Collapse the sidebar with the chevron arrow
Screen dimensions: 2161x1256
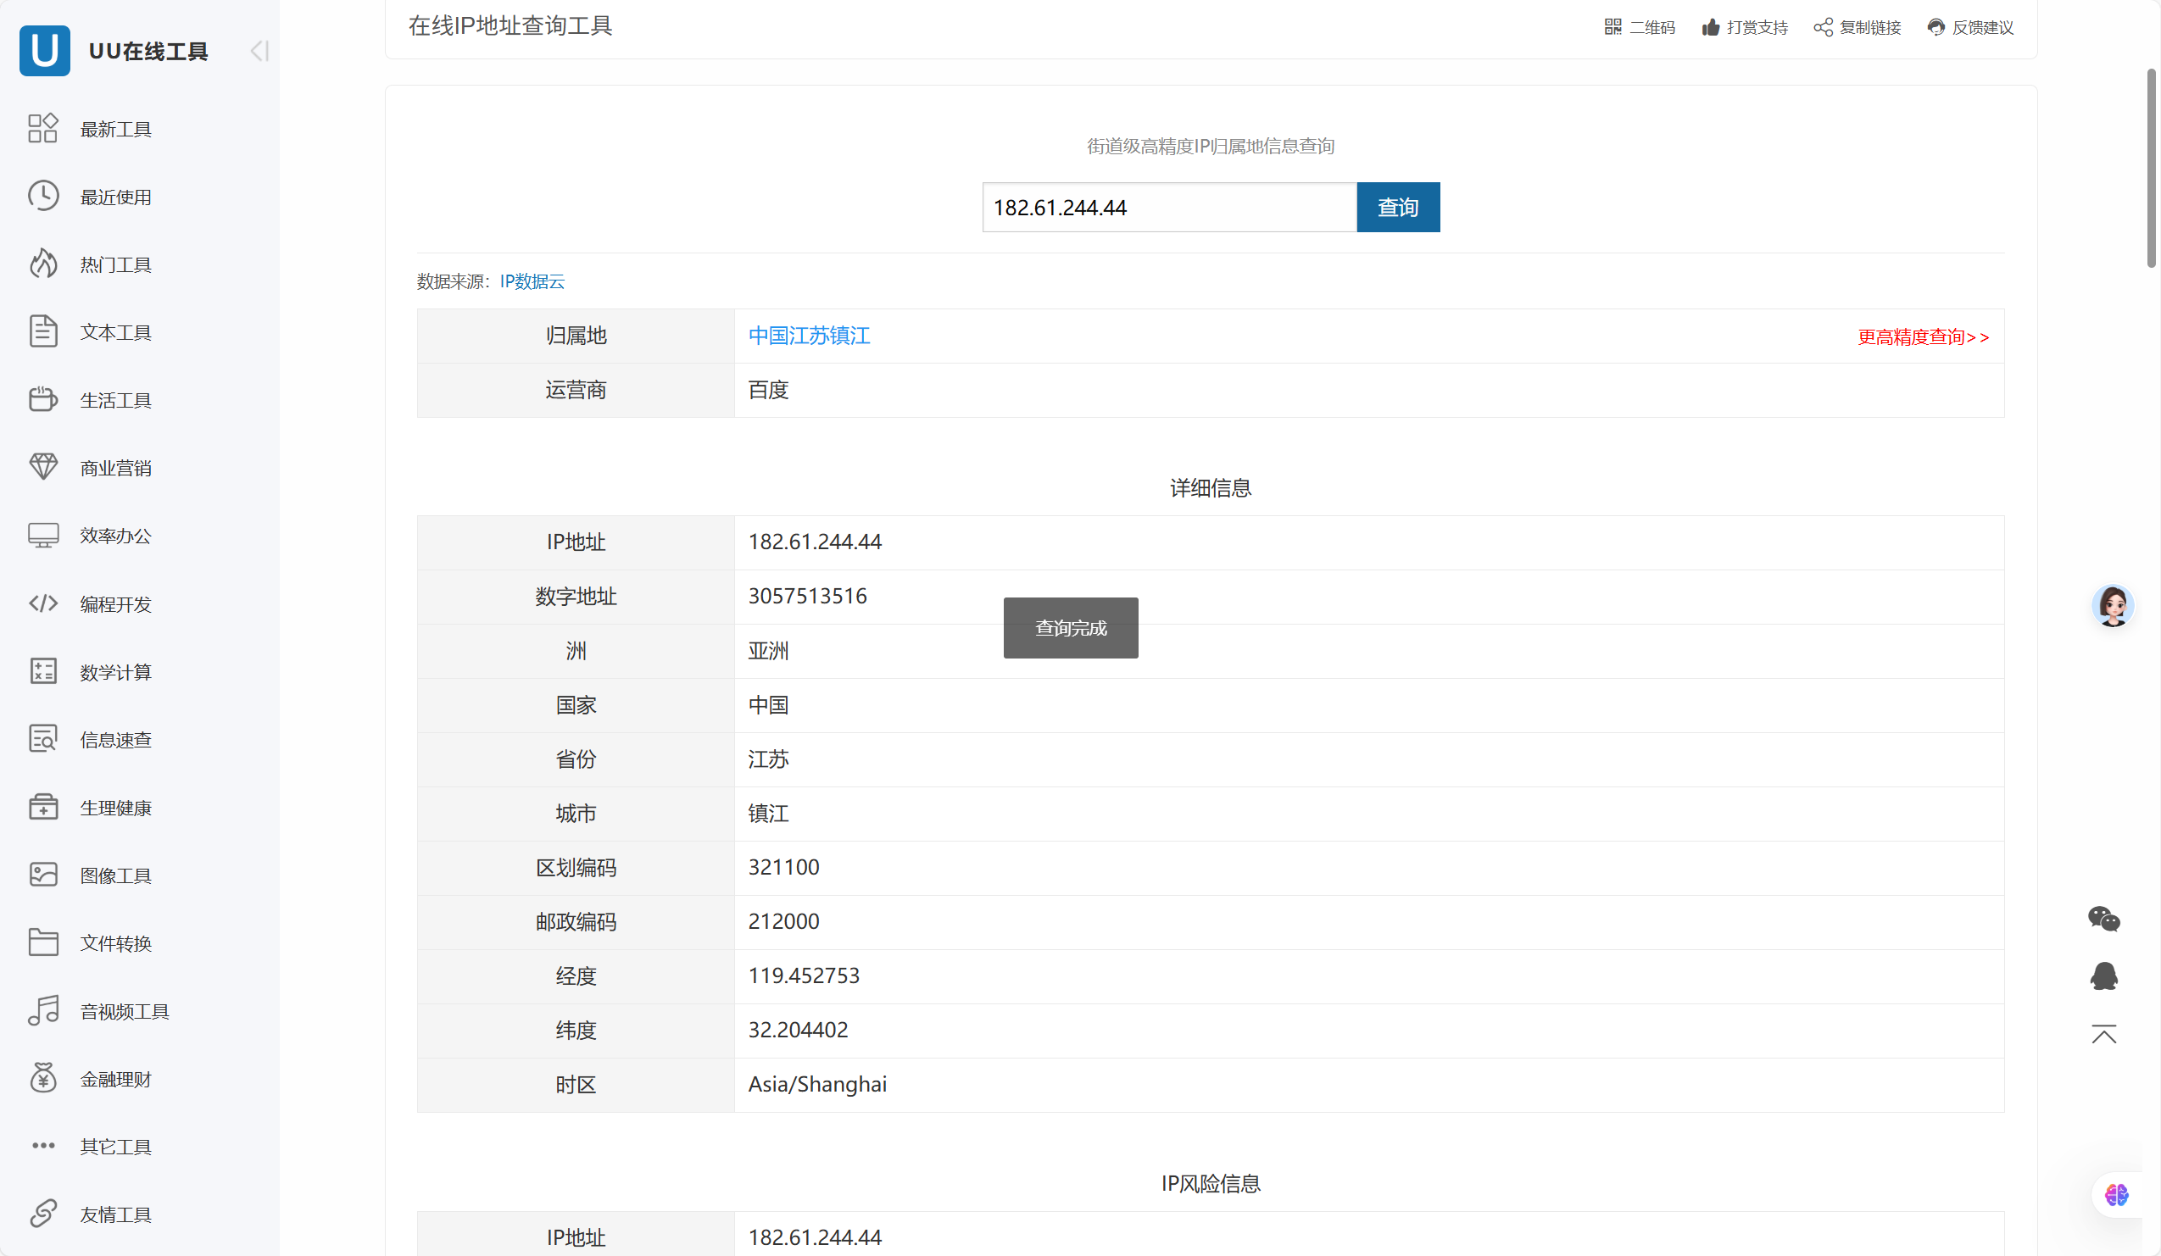(x=258, y=51)
